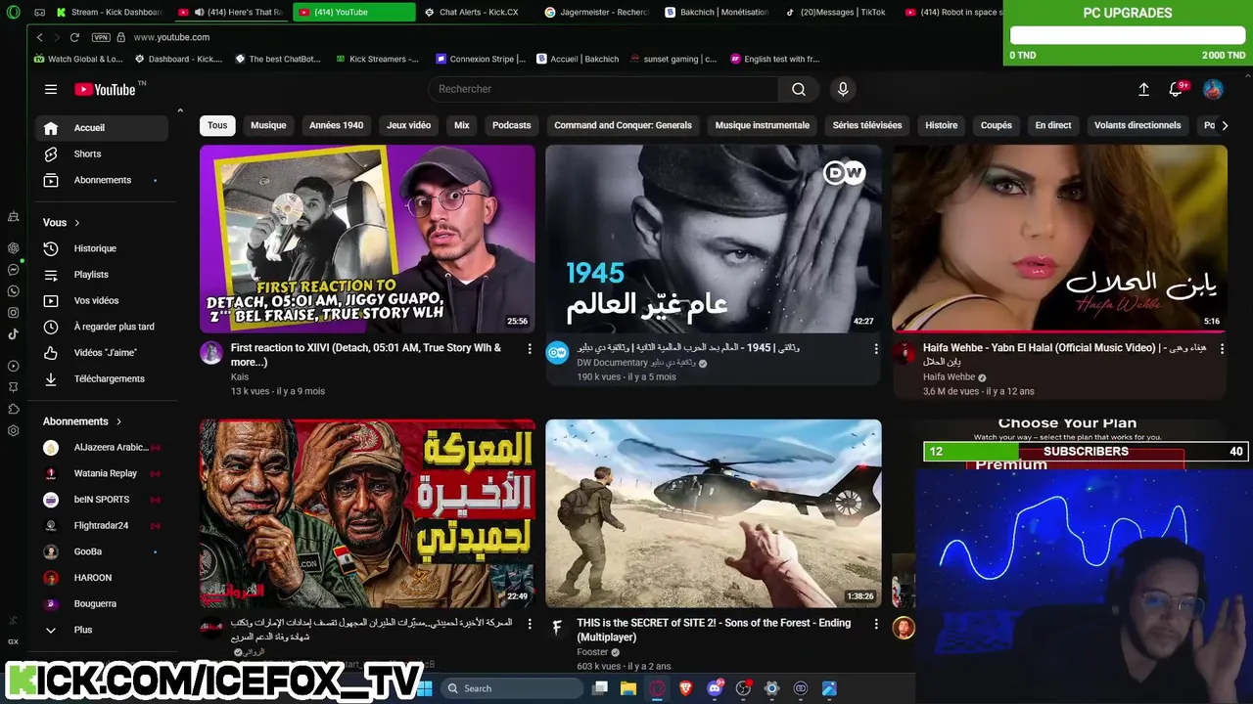
Task: Click the Rechercher search field
Action: coord(603,89)
